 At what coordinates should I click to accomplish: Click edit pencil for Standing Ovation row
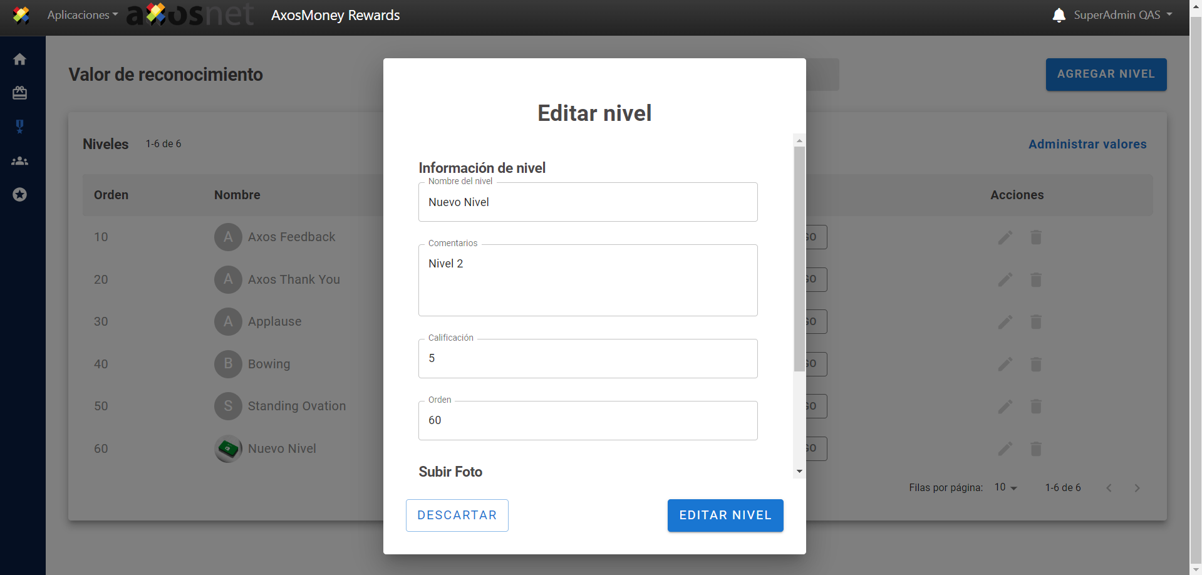[x=1005, y=407]
